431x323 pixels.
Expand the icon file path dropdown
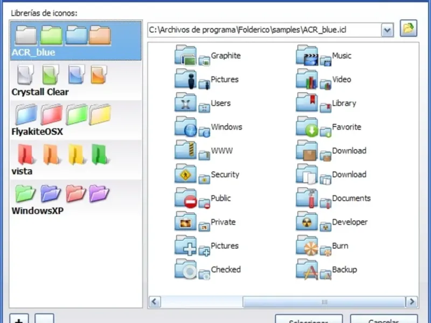387,30
